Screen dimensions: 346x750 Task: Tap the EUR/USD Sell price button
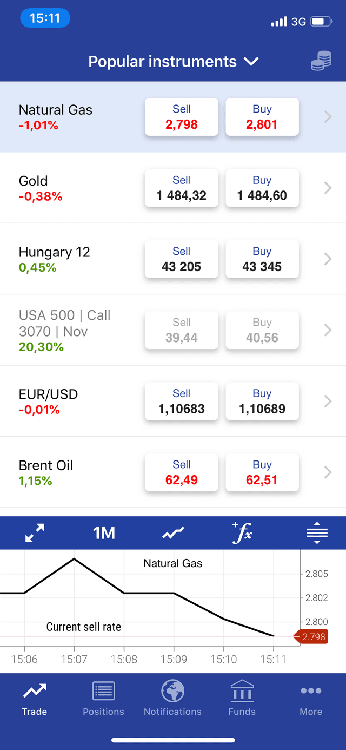point(181,401)
